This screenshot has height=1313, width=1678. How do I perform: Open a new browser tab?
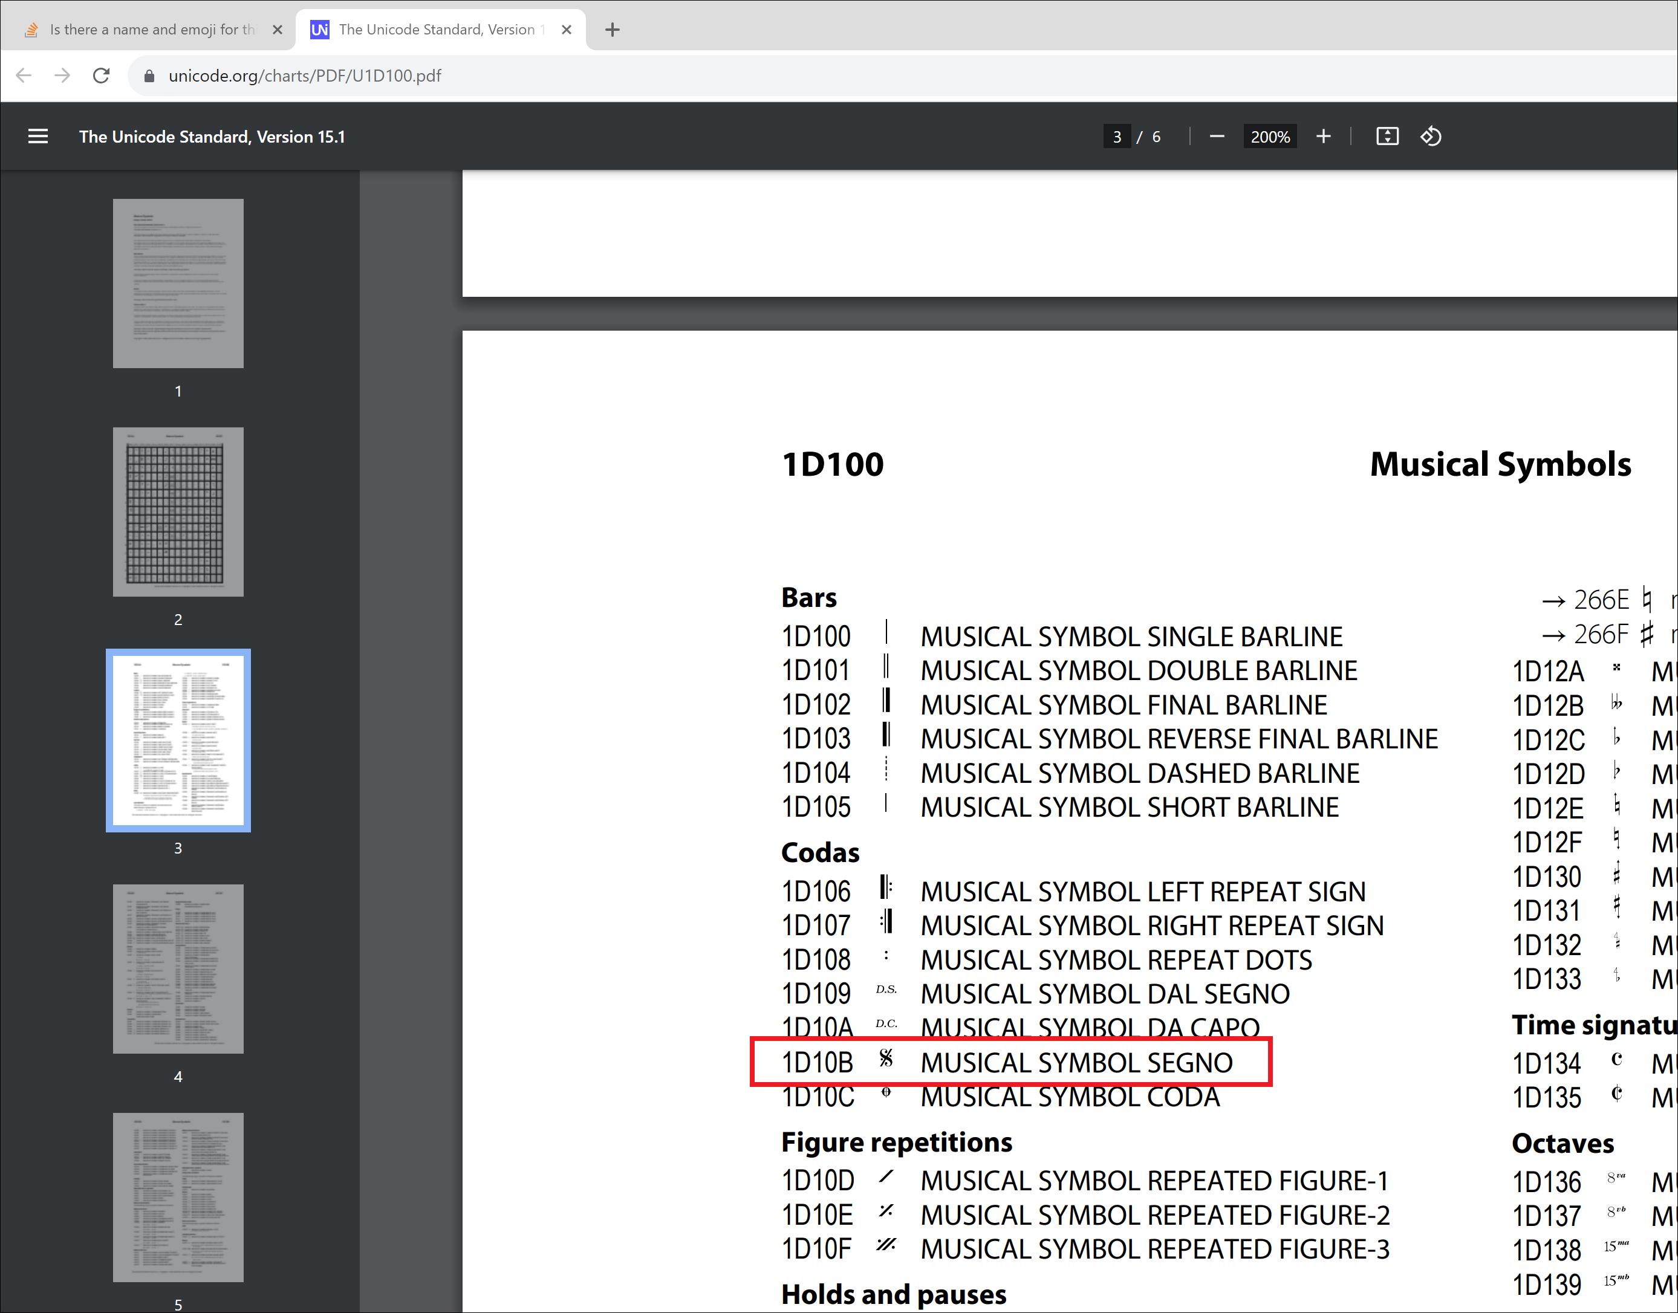pyautogui.click(x=612, y=30)
